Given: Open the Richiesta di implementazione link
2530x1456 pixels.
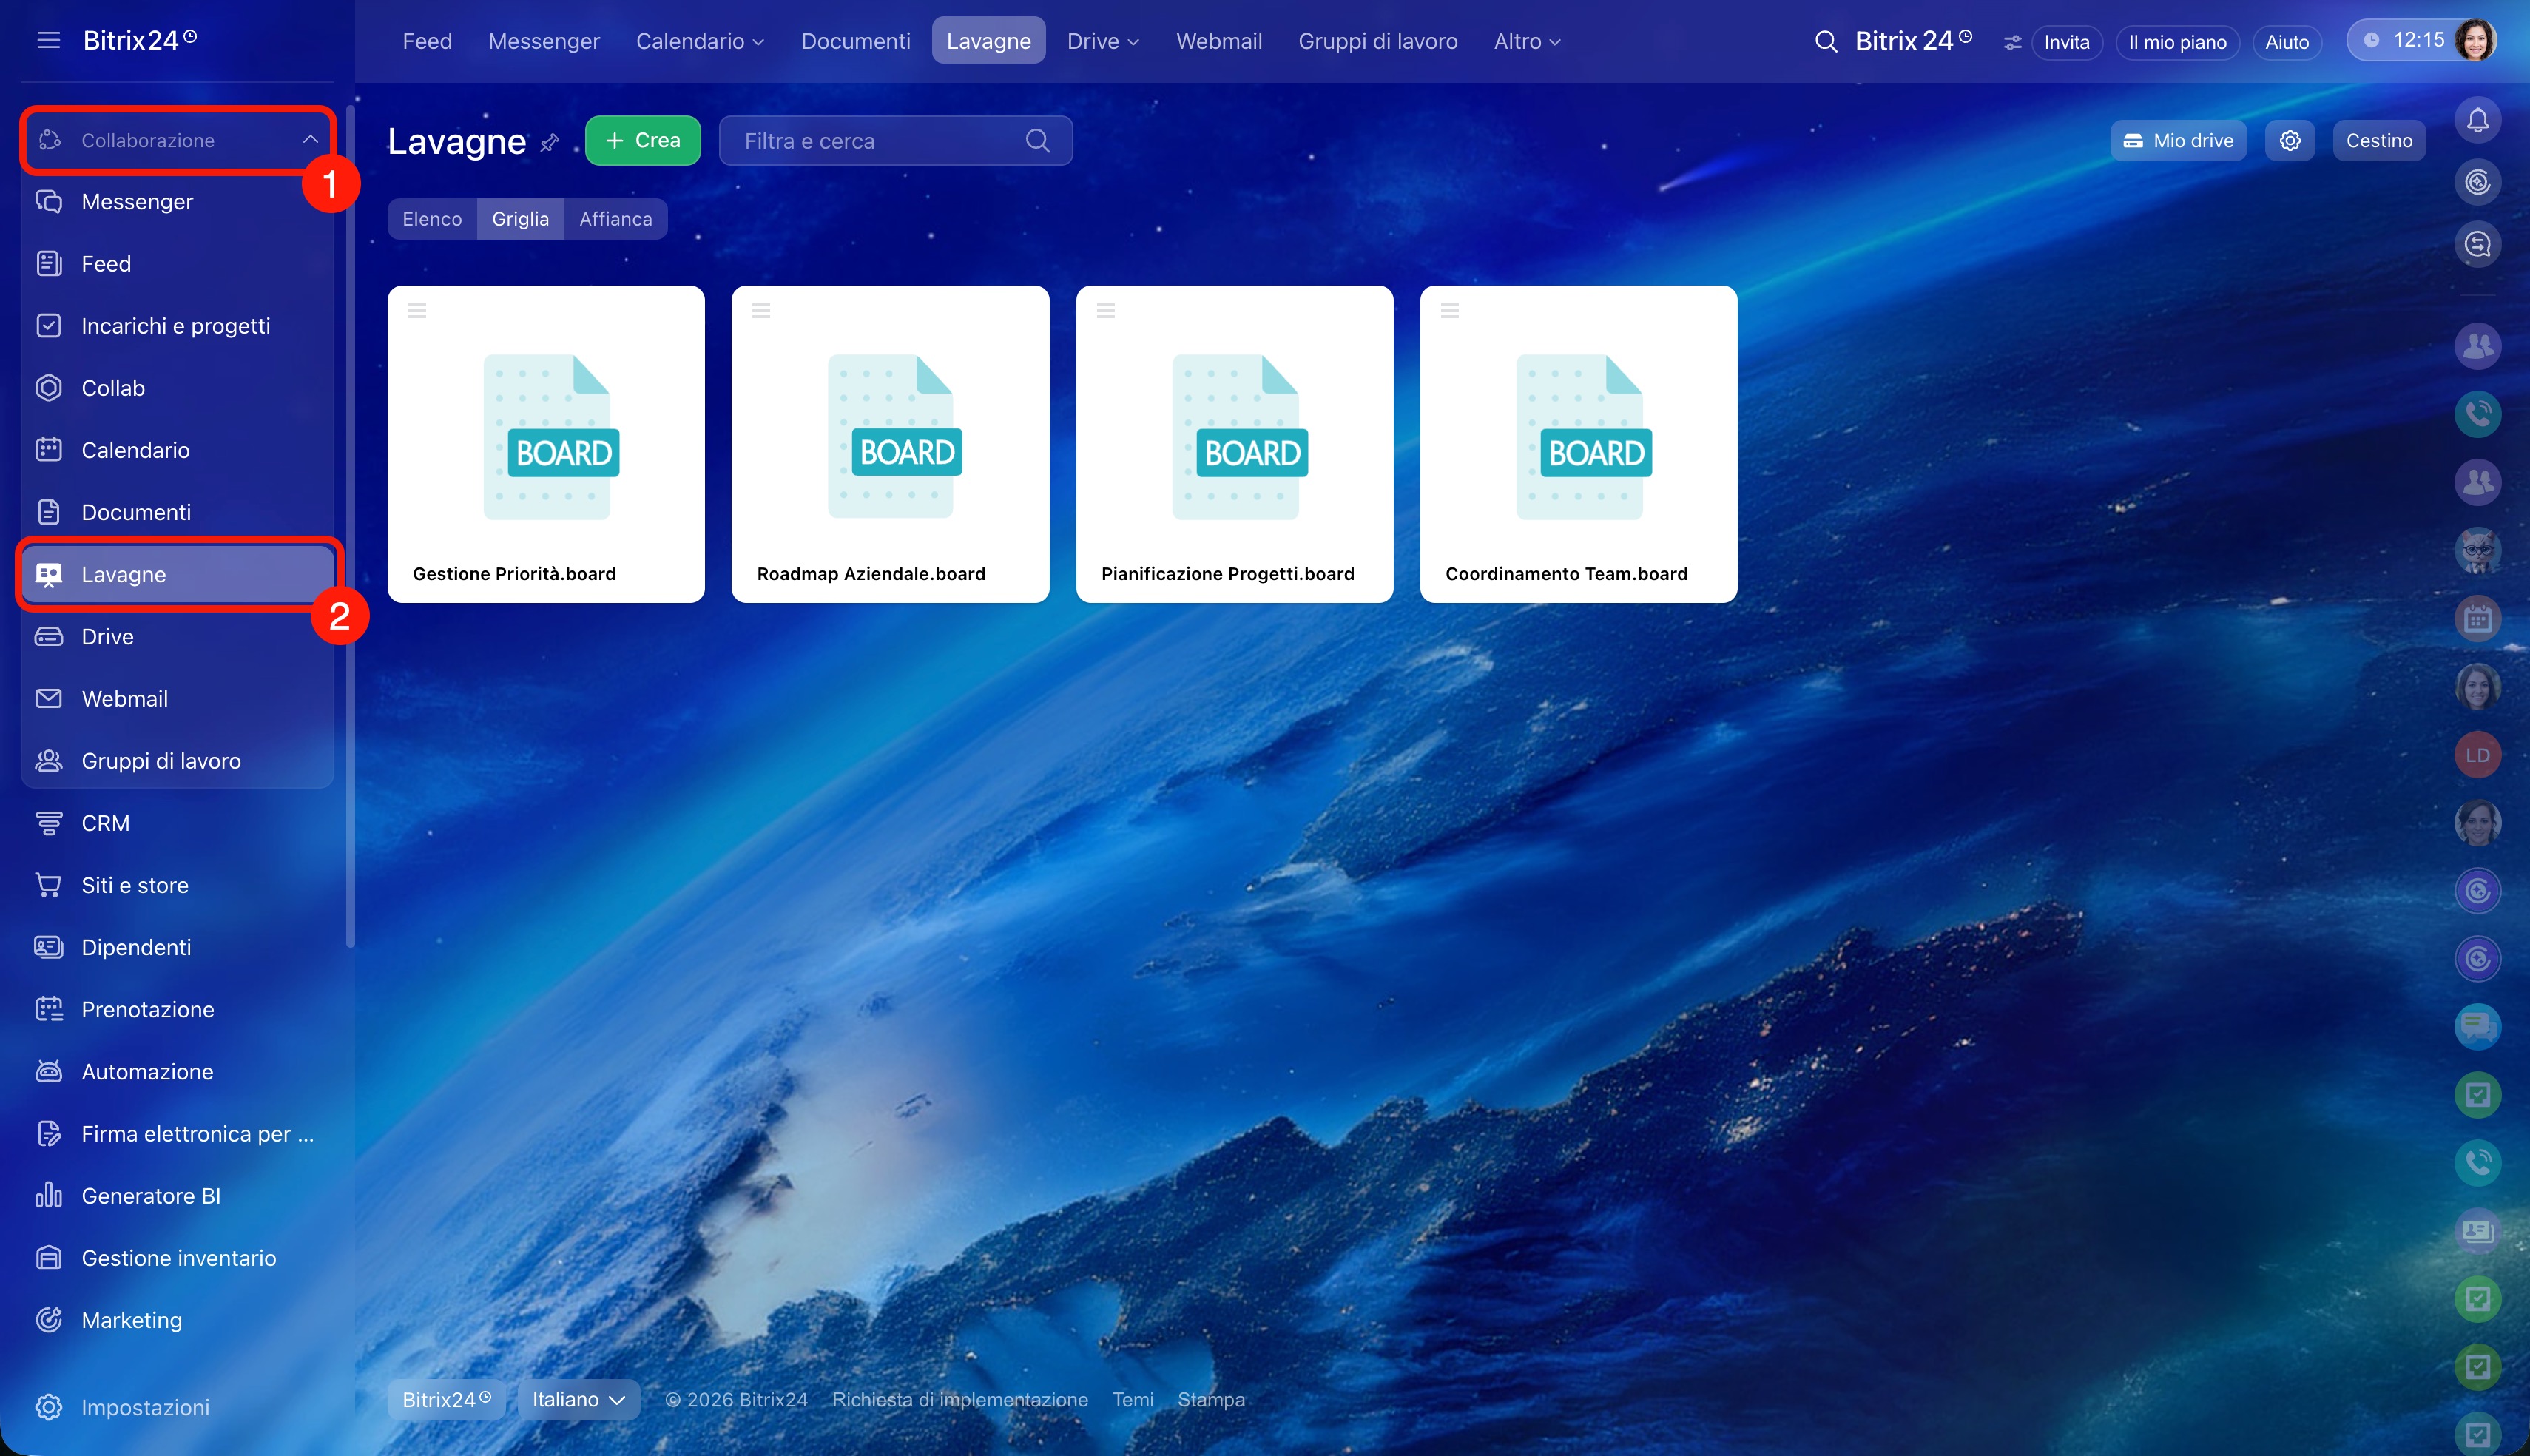Looking at the screenshot, I should pyautogui.click(x=959, y=1400).
